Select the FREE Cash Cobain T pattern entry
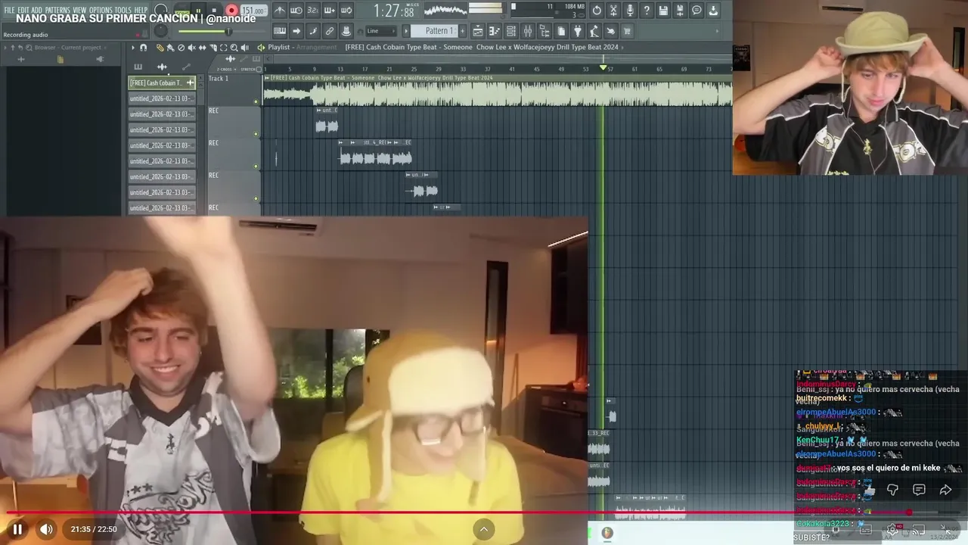 tap(161, 83)
